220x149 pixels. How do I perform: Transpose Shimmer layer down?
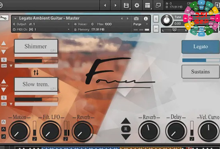(4, 52)
